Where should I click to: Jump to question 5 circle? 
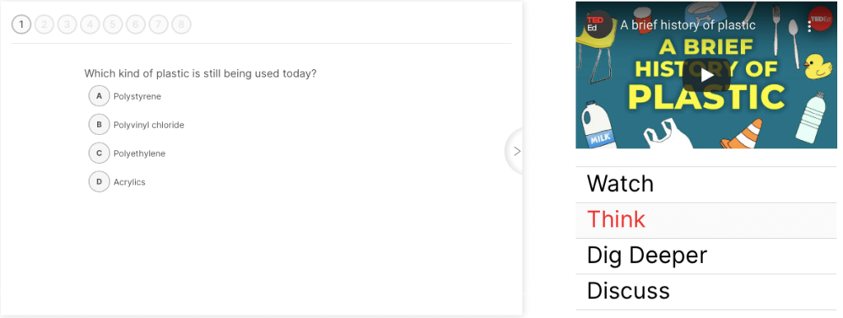tap(113, 24)
